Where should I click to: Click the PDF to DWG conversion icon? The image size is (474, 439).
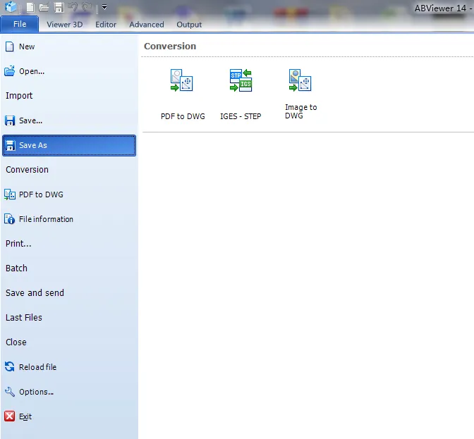(x=182, y=81)
